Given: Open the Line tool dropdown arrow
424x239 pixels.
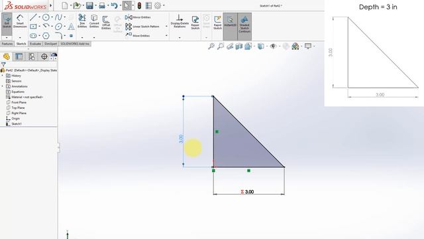Looking at the screenshot, I should pos(39,17).
